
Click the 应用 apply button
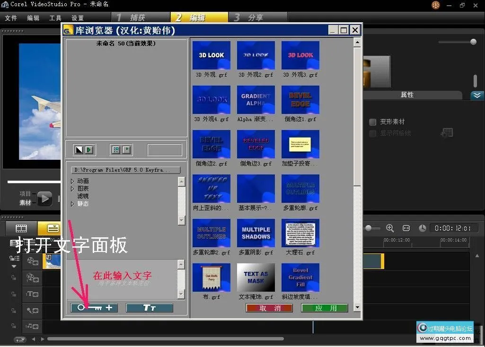[324, 308]
